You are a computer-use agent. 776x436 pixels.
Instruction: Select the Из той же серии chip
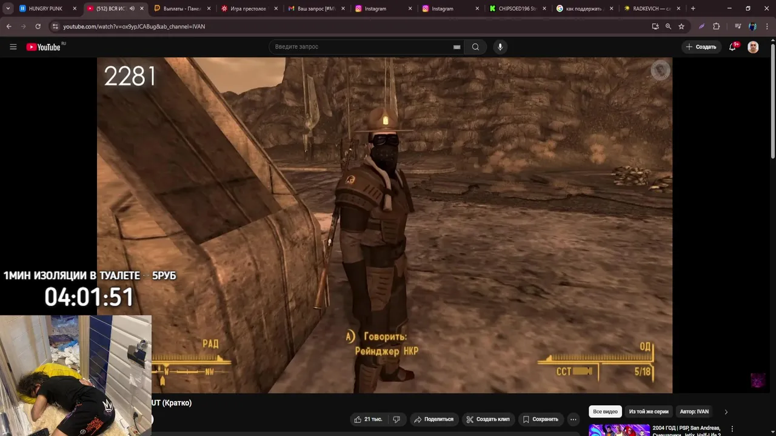649,412
